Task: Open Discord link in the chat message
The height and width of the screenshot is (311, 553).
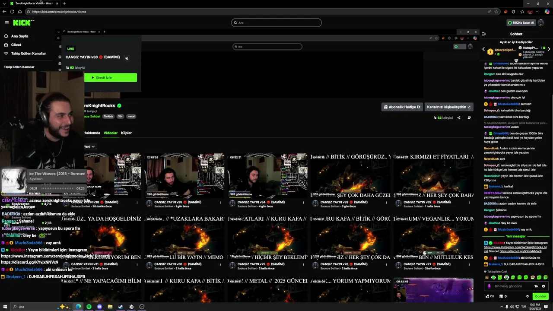Action: (x=521, y=251)
